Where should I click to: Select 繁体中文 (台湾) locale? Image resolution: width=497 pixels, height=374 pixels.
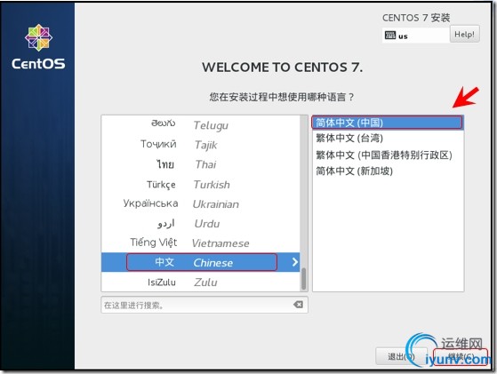[388, 138]
